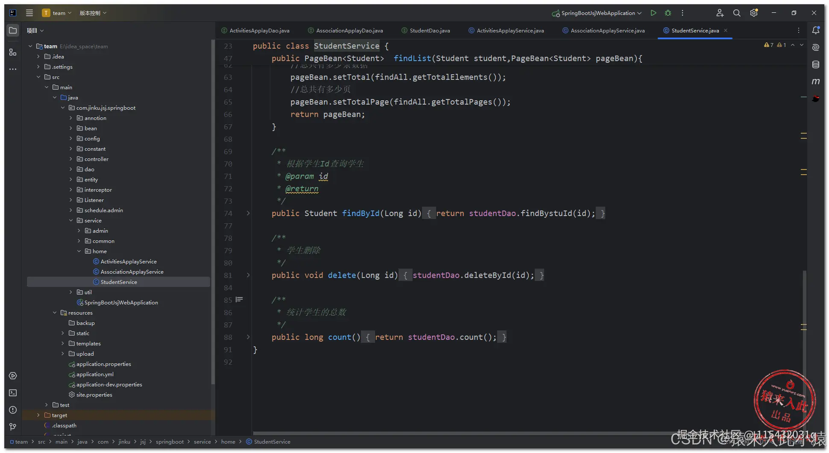Viewport: 829px width, 453px height.
Task: Open AssociationApplayService in the project tree
Action: click(x=132, y=272)
